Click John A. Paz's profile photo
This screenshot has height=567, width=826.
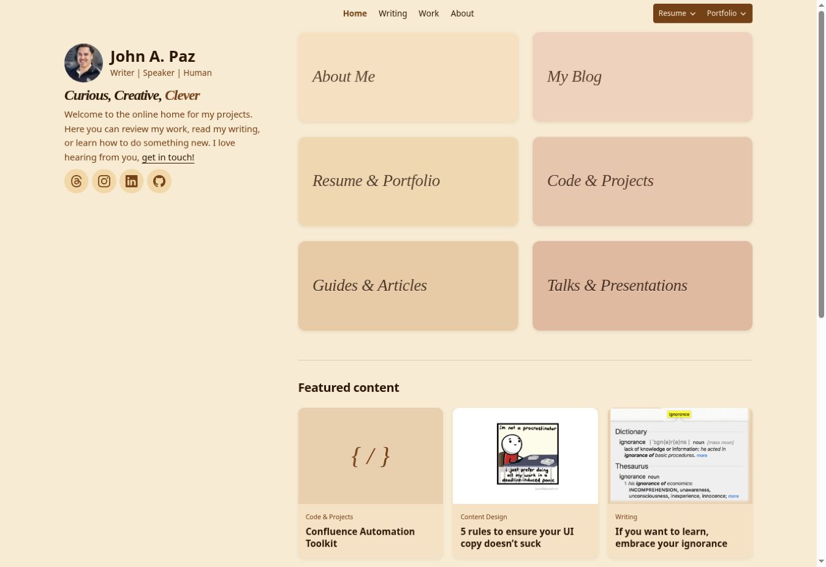pos(84,63)
